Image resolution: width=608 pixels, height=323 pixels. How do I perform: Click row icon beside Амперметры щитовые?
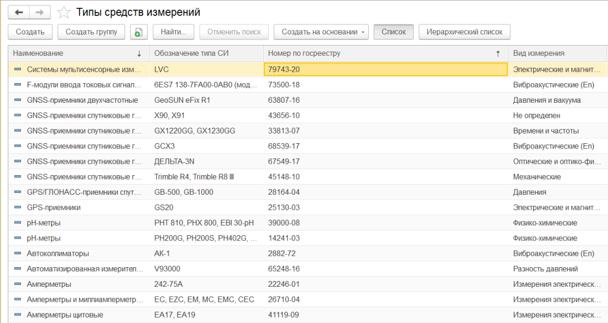pyautogui.click(x=17, y=315)
